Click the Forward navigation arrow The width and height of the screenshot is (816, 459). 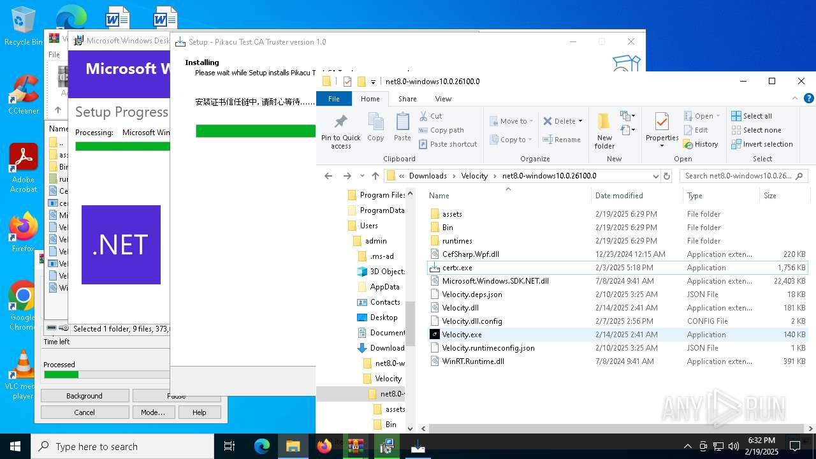347,176
